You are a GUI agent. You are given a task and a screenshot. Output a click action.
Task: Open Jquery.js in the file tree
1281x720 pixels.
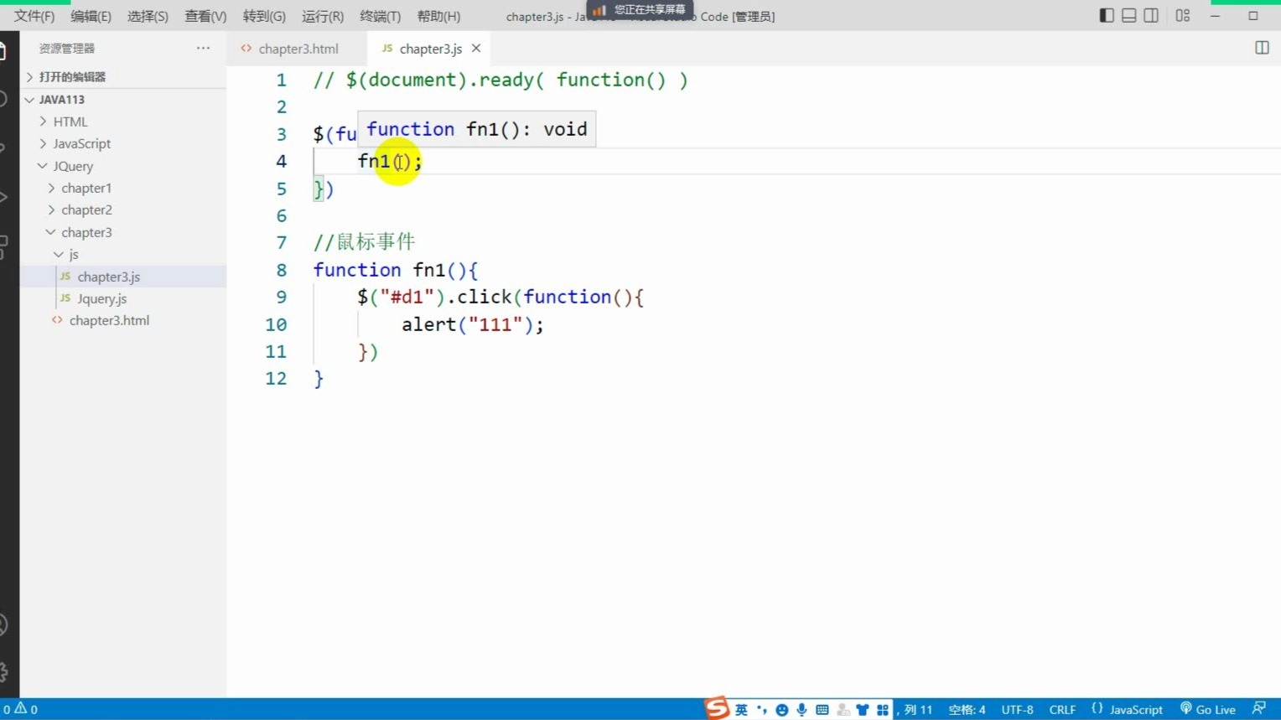tap(123, 298)
